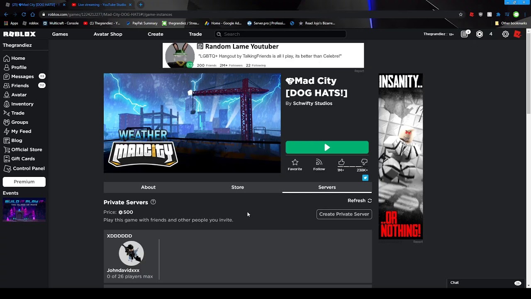The image size is (531, 299).
Task: Open the PayPal: Summary bookmark
Action: click(142, 23)
